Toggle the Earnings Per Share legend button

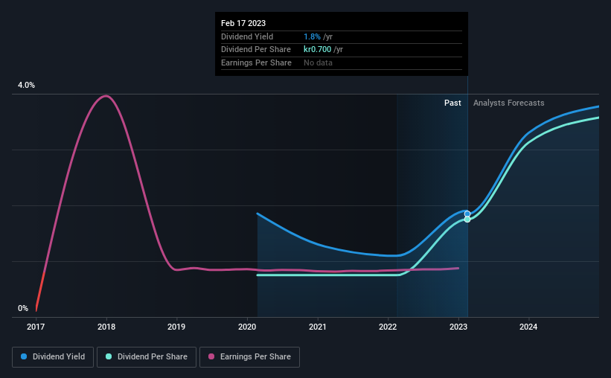(249, 357)
